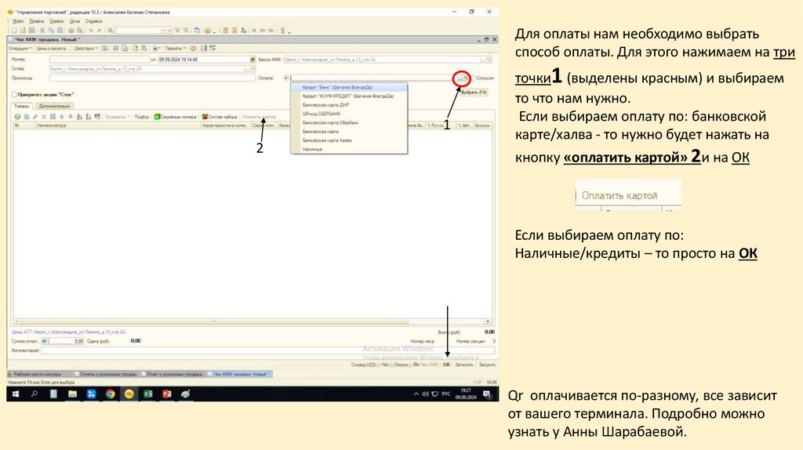Image resolution: width=803 pixels, height=450 pixels.
Task: Click the Состав набора toolbar button
Action: 220,116
